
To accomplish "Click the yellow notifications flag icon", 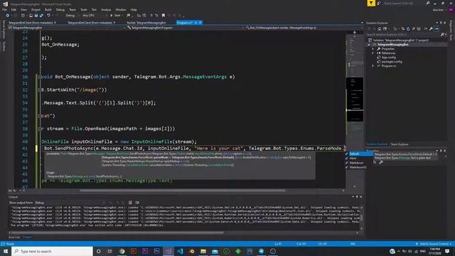I will click(x=371, y=3).
